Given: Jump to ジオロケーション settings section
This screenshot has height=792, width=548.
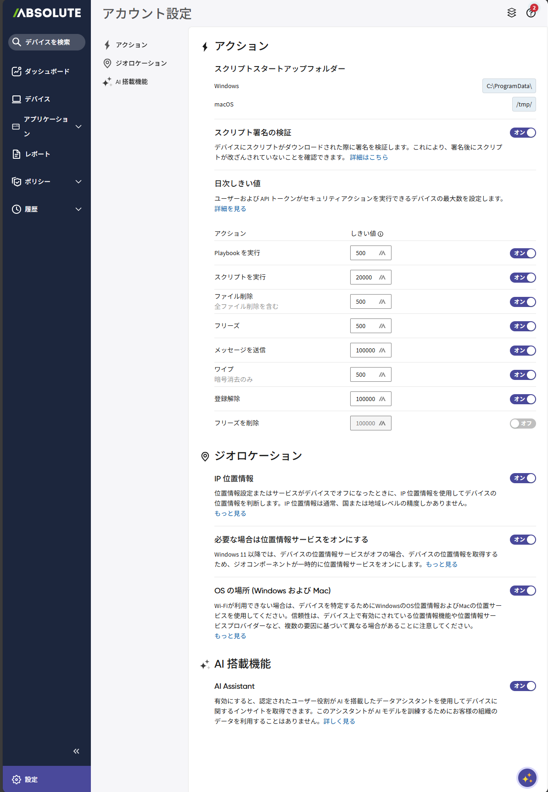Looking at the screenshot, I should (x=141, y=63).
